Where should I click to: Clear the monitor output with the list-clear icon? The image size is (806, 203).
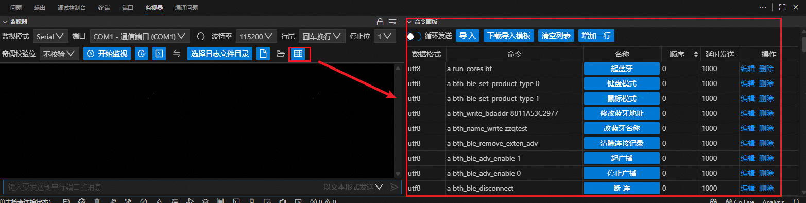coord(392,22)
